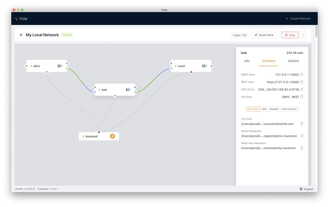Image resolution: width=329 pixels, height=207 pixels.
Task: Click the Polar logo icon in header
Action: (x=16, y=19)
